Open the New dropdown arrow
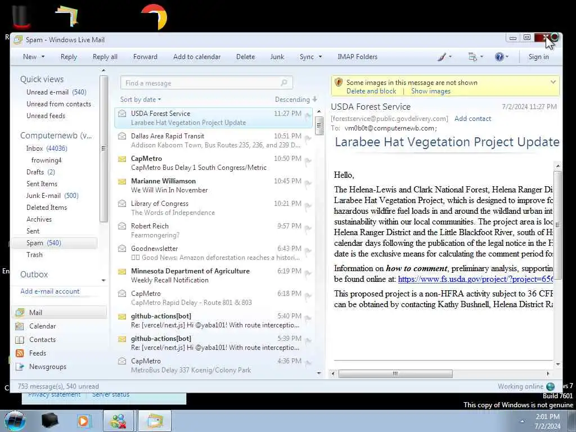The image size is (576, 432). point(43,57)
